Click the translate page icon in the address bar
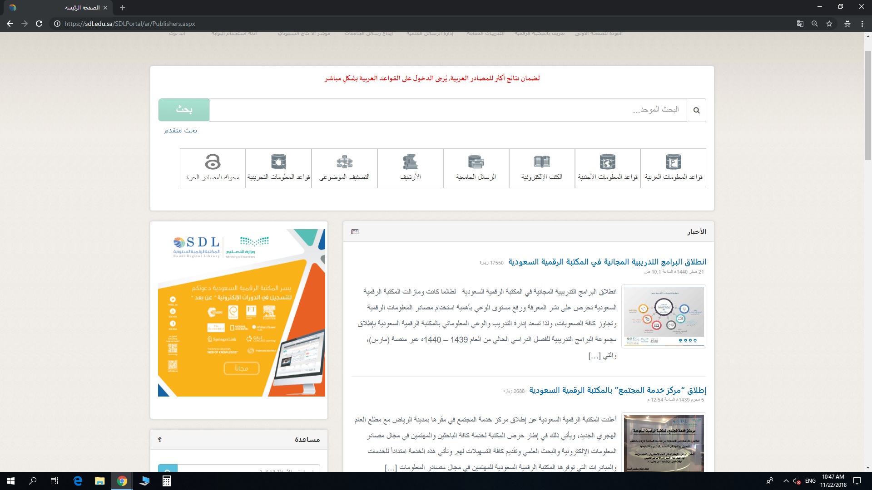This screenshot has width=872, height=490. [x=800, y=24]
